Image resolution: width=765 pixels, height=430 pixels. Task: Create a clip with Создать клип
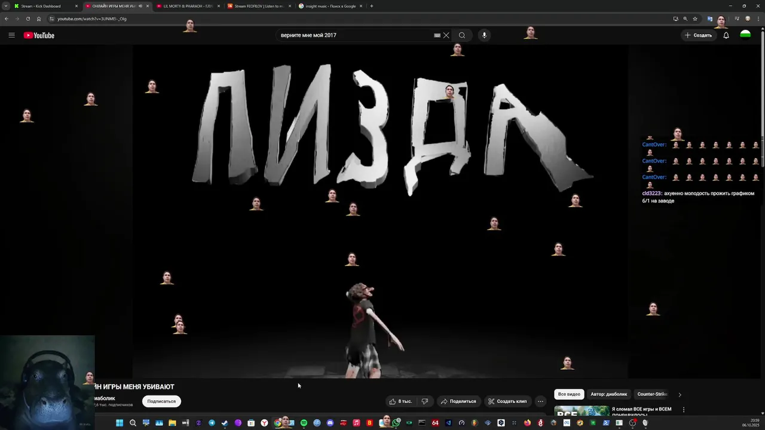click(507, 401)
